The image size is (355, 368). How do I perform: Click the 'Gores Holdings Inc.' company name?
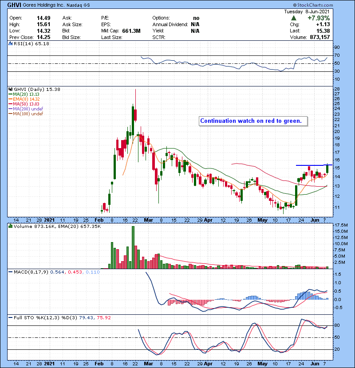43,5
